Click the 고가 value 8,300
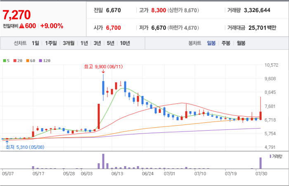This screenshot has height=186, width=289. [x=159, y=10]
